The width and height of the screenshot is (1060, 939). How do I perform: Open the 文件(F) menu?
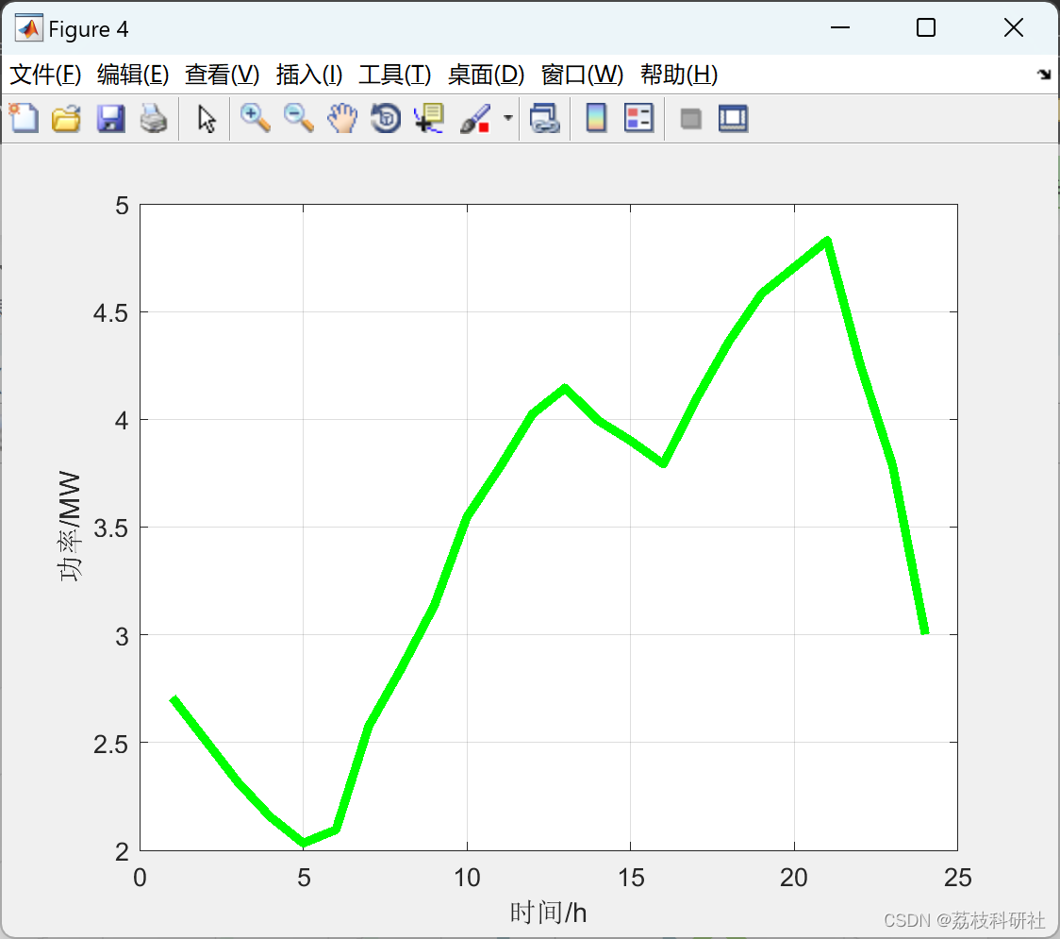pyautogui.click(x=45, y=75)
